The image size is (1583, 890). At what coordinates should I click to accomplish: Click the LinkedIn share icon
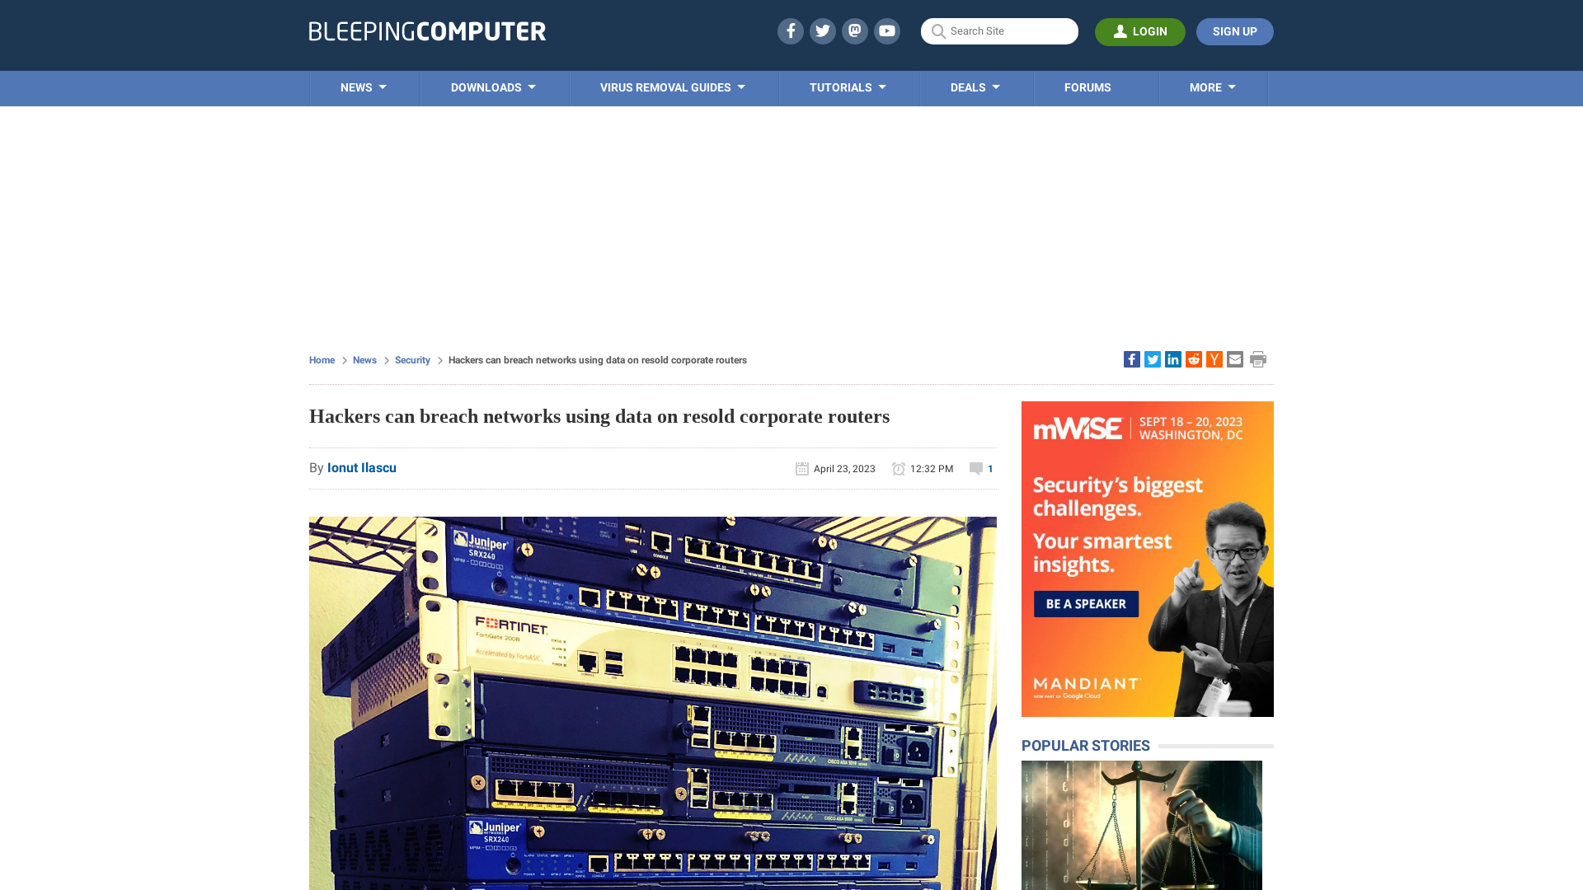1172,358
